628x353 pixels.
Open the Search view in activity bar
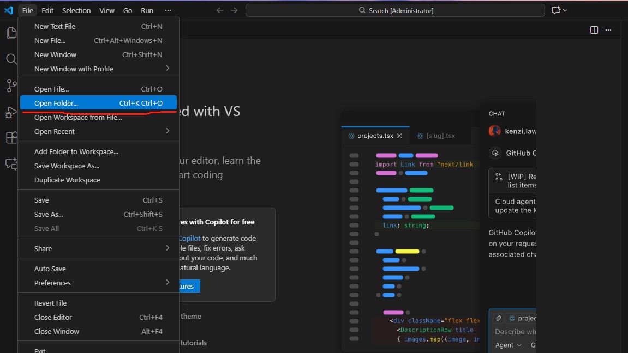click(x=11, y=59)
